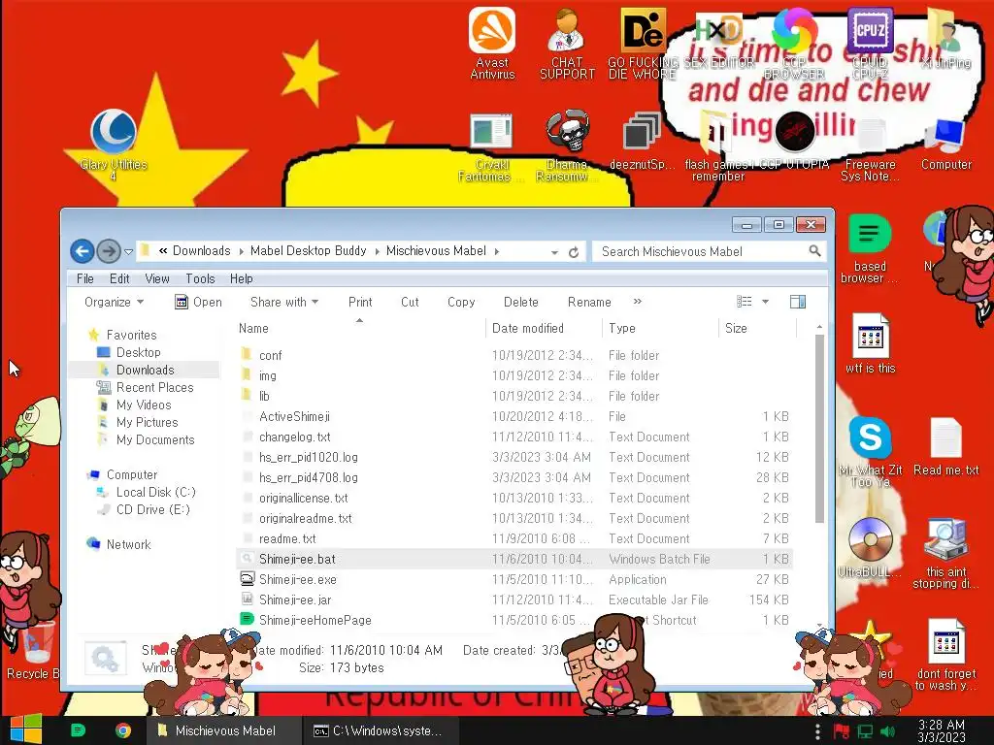Click Windows Start button on taskbar
This screenshot has width=994, height=745.
pyautogui.click(x=25, y=729)
